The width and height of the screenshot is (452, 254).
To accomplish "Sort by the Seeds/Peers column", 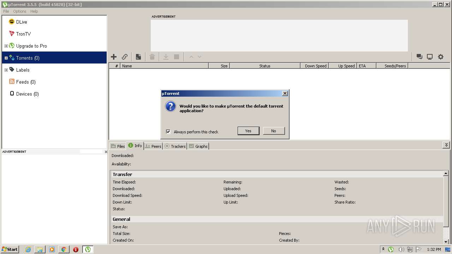I will [392, 66].
